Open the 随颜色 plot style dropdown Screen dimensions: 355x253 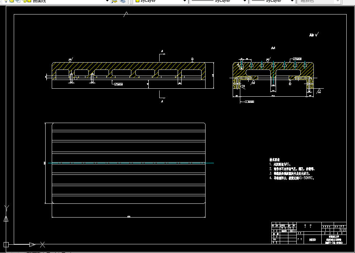tap(338, 1)
